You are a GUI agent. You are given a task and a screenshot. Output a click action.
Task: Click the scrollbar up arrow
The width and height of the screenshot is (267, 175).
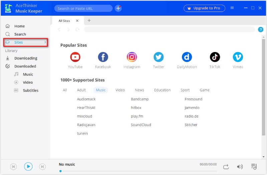coord(263,37)
